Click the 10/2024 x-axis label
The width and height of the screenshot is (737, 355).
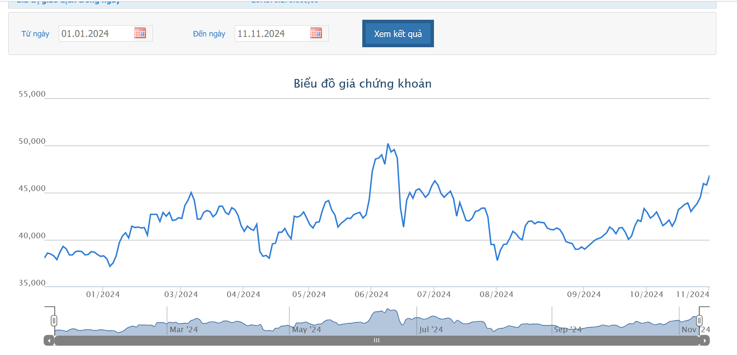coord(646,294)
